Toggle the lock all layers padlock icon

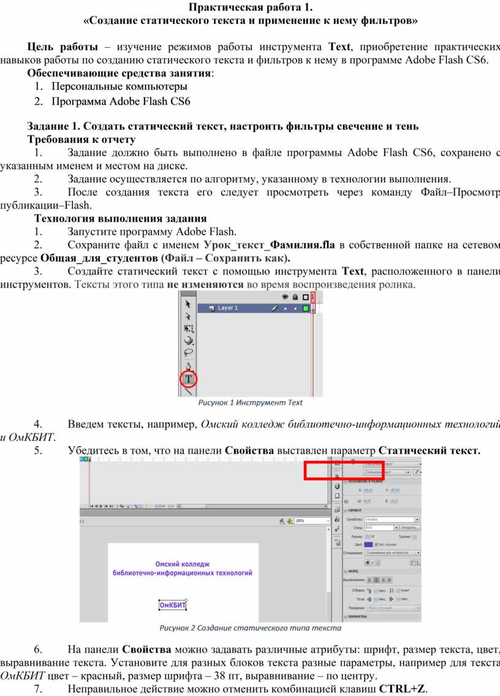click(x=295, y=297)
